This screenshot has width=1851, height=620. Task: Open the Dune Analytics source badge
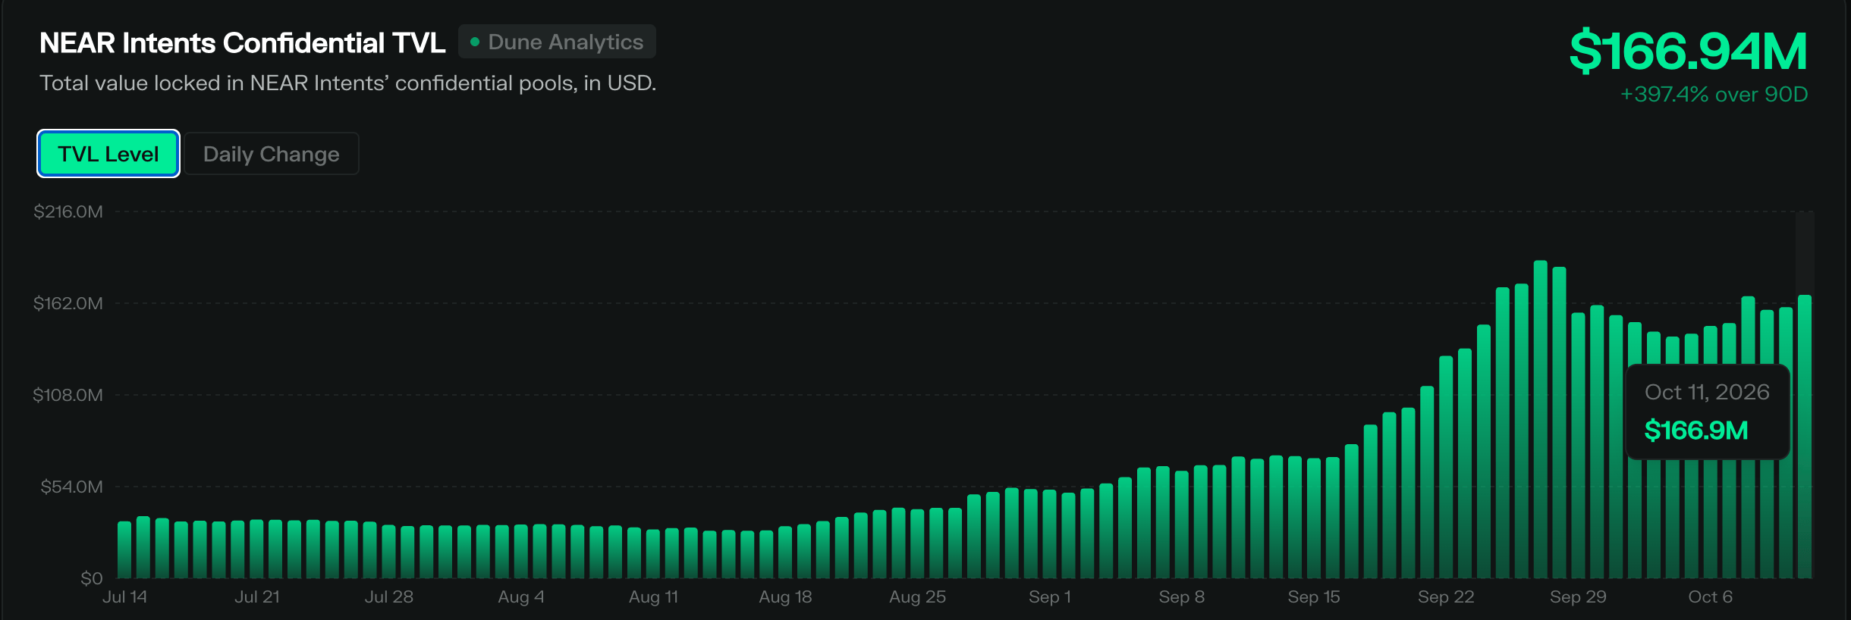click(x=558, y=42)
